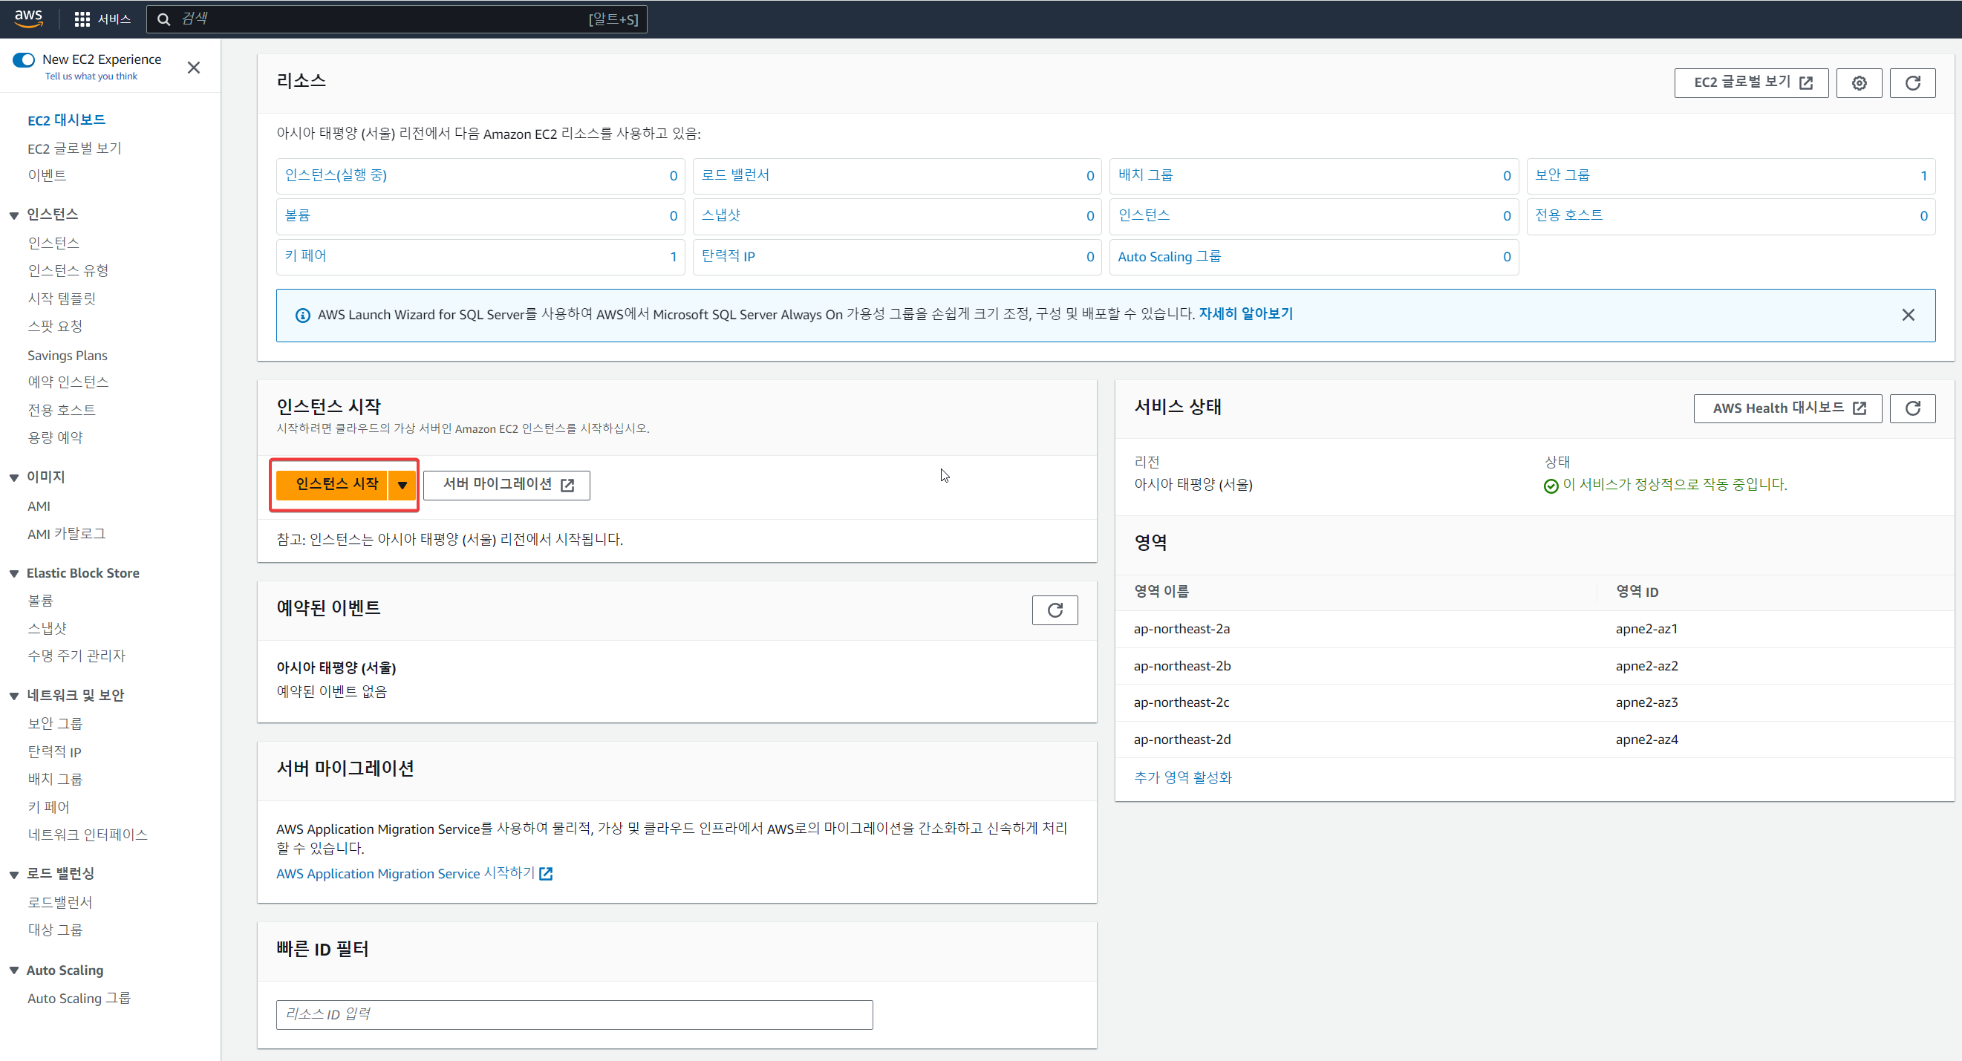
Task: Open the 배치 그룹 resource tile
Action: pos(1314,176)
